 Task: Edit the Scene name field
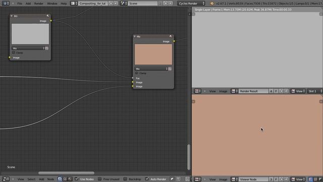click(x=143, y=4)
